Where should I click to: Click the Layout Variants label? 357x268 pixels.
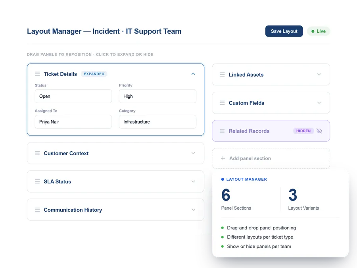coord(303,208)
